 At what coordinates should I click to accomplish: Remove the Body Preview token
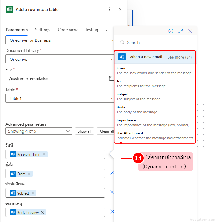pyautogui.click(x=42, y=212)
